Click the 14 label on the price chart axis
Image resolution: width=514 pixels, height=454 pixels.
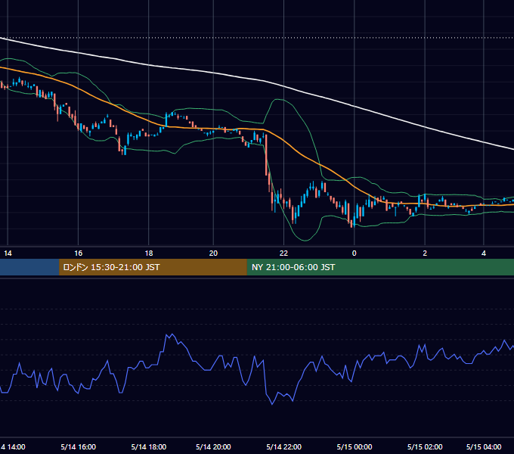8,253
